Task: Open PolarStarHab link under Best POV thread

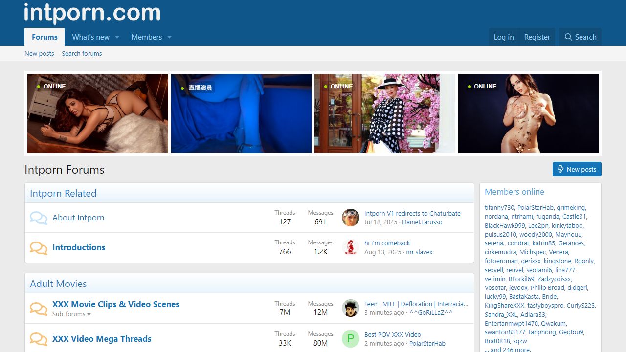Action: [427, 343]
